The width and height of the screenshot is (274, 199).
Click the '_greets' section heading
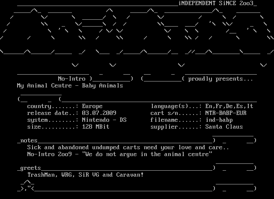tap(29, 168)
